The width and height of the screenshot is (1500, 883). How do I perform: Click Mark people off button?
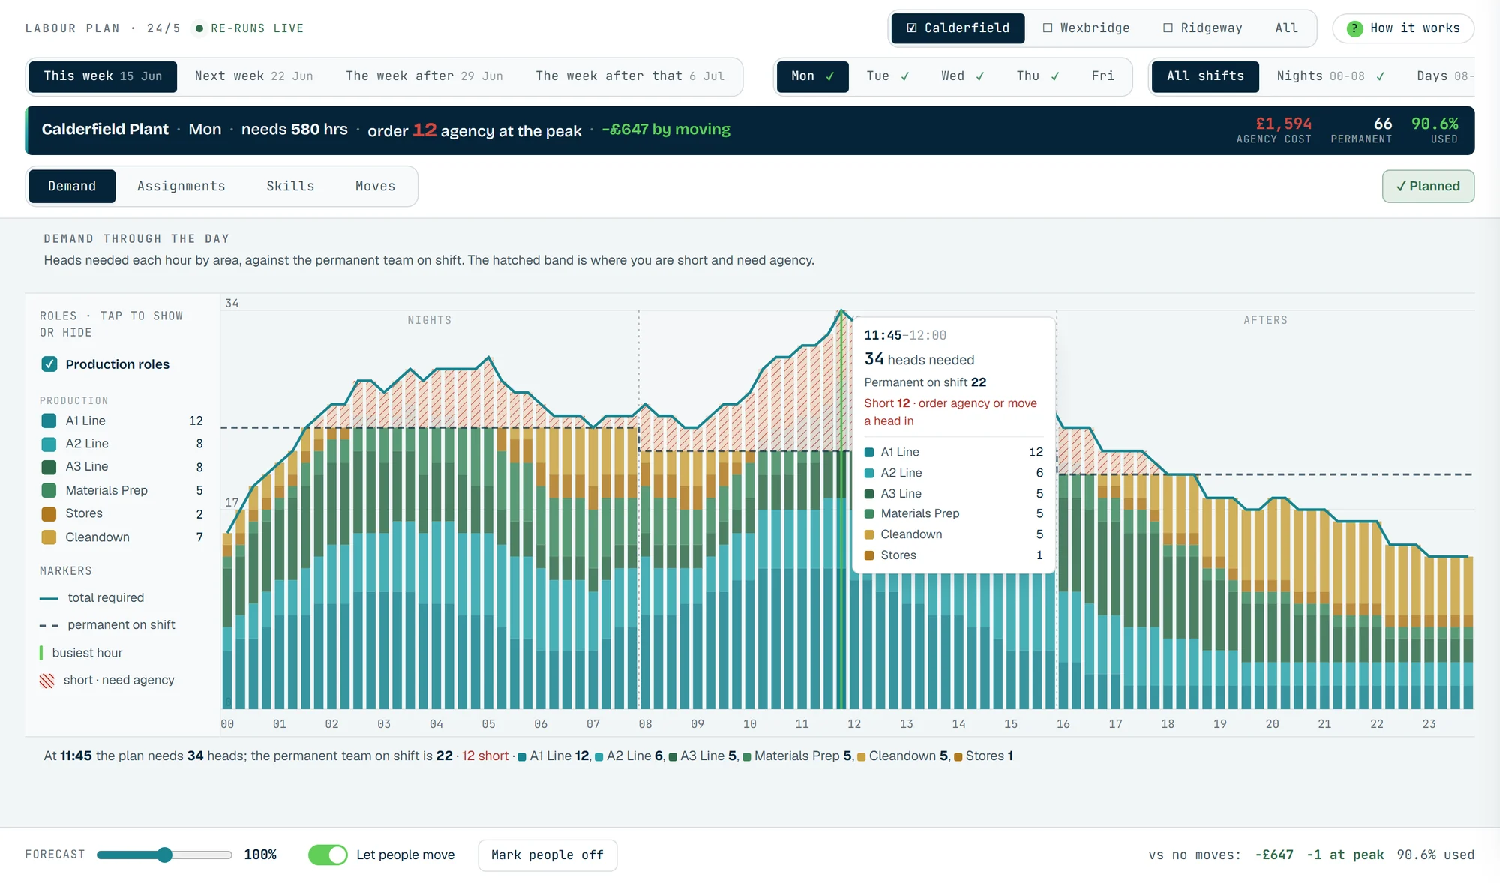click(x=547, y=855)
